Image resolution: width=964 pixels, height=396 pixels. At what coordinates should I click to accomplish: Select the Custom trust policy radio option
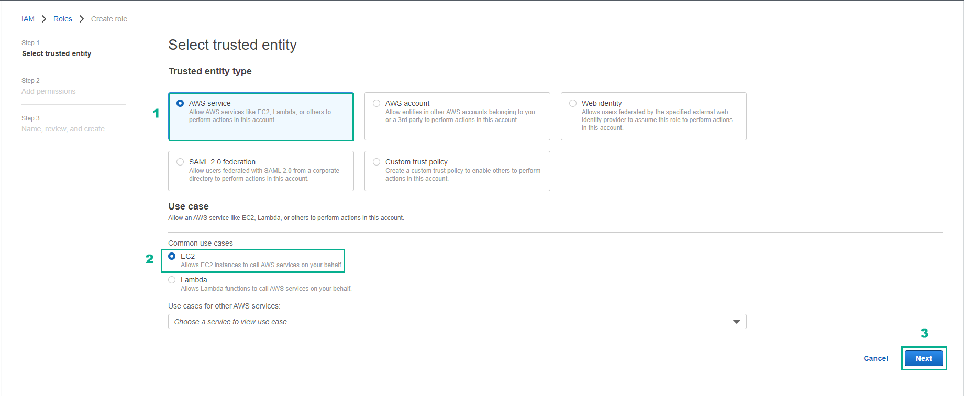[x=376, y=162]
